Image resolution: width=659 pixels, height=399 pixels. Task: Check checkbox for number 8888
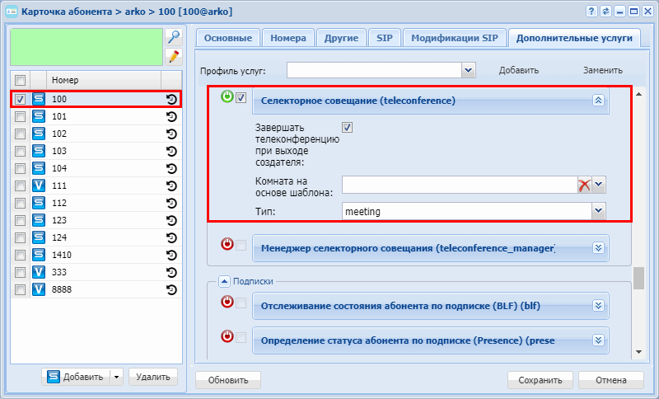click(x=20, y=289)
